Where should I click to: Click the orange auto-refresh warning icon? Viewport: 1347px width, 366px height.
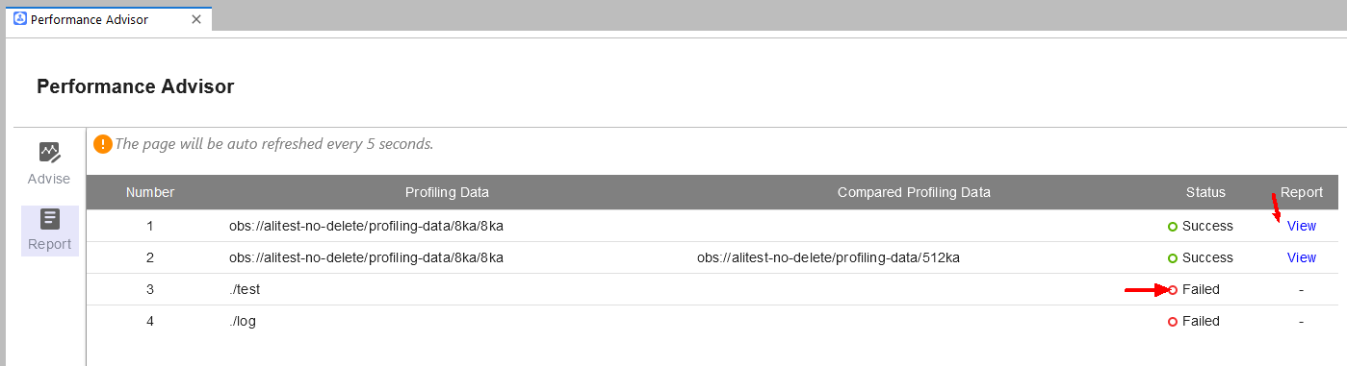103,144
